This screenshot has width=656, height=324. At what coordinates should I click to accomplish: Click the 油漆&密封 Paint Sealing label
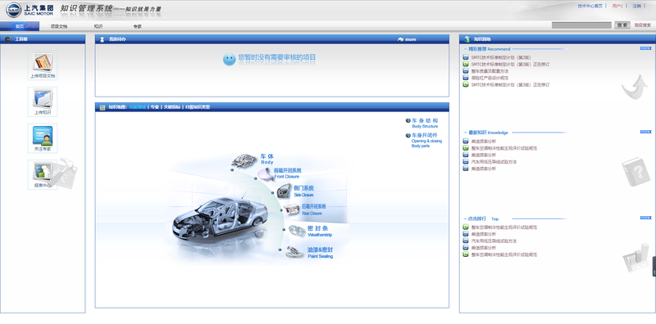[321, 253]
